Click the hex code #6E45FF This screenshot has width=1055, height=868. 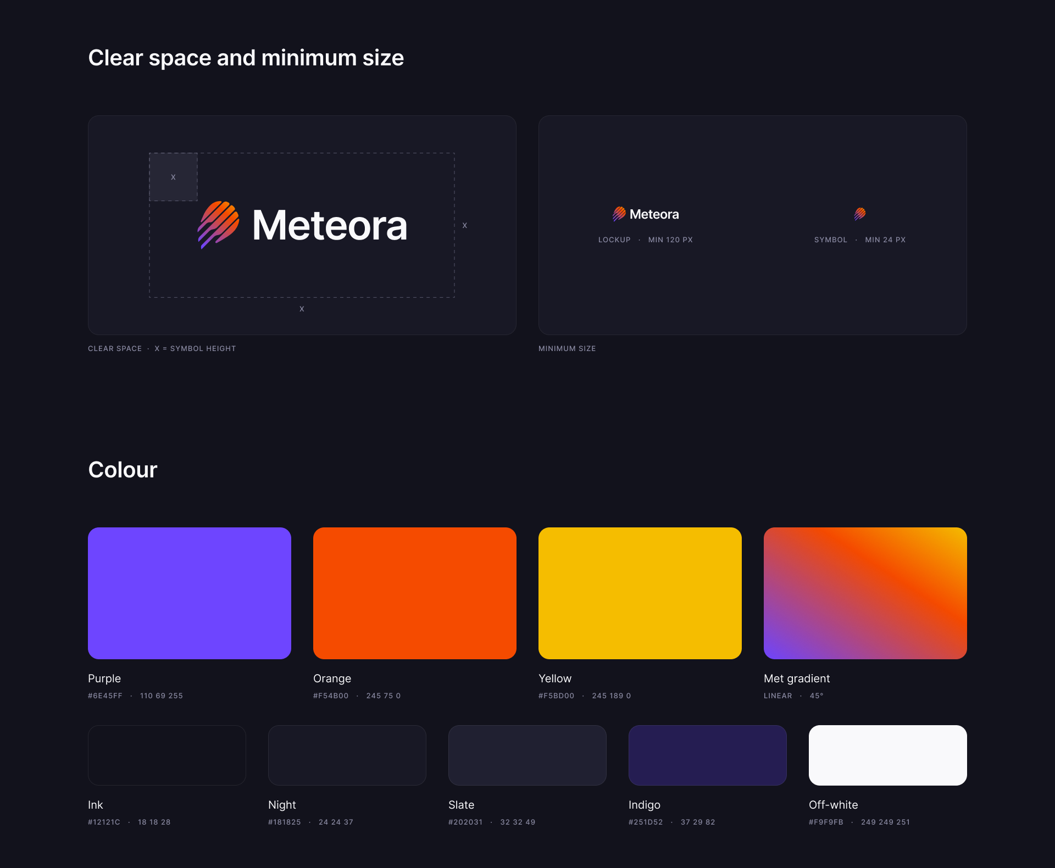click(105, 695)
